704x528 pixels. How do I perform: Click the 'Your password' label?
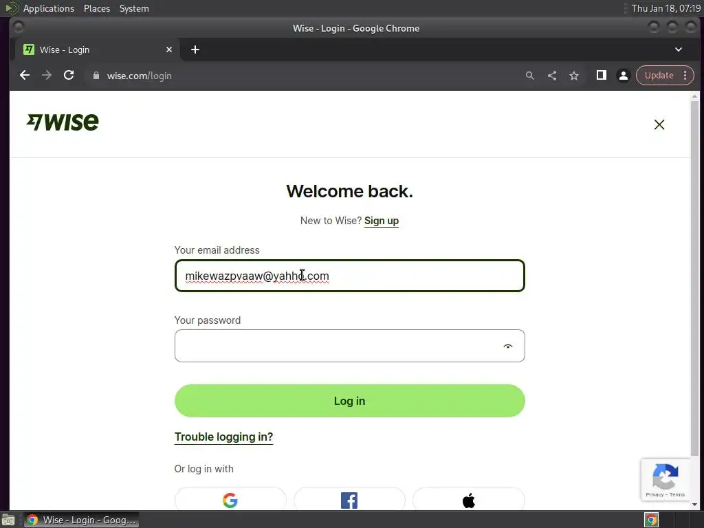pos(208,320)
